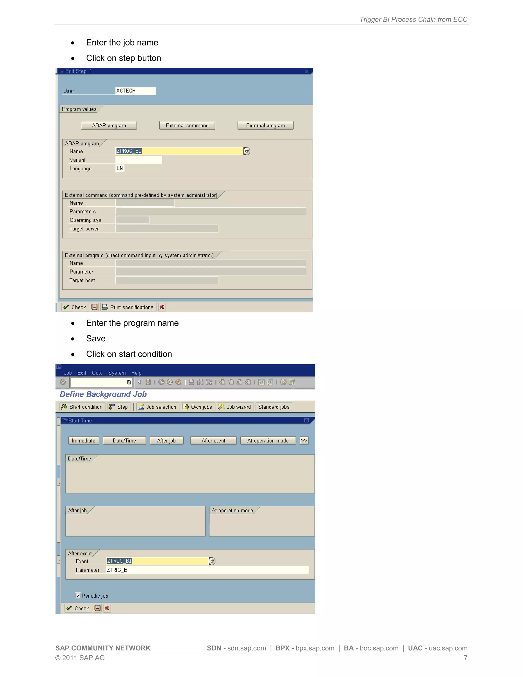
Task: Click the Generate Shortcut icon
Action: 270,382
